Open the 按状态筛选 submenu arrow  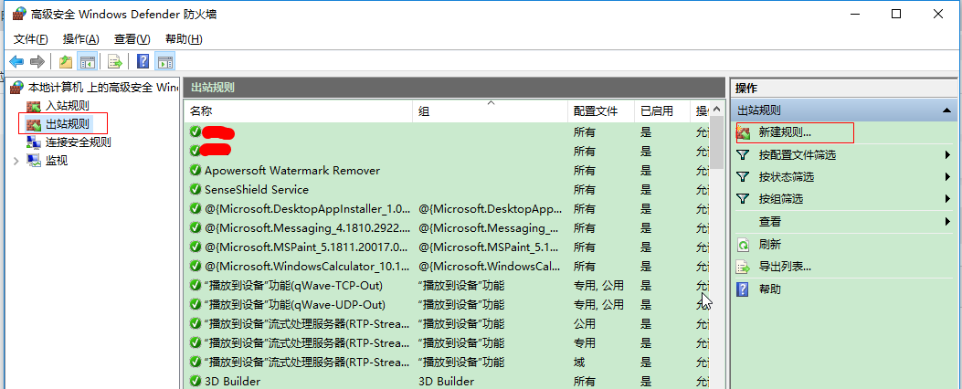point(948,177)
